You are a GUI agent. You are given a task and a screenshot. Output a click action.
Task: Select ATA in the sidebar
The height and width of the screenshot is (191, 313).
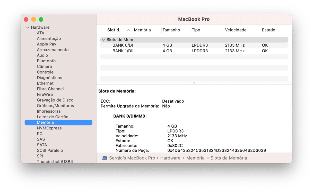(x=40, y=33)
